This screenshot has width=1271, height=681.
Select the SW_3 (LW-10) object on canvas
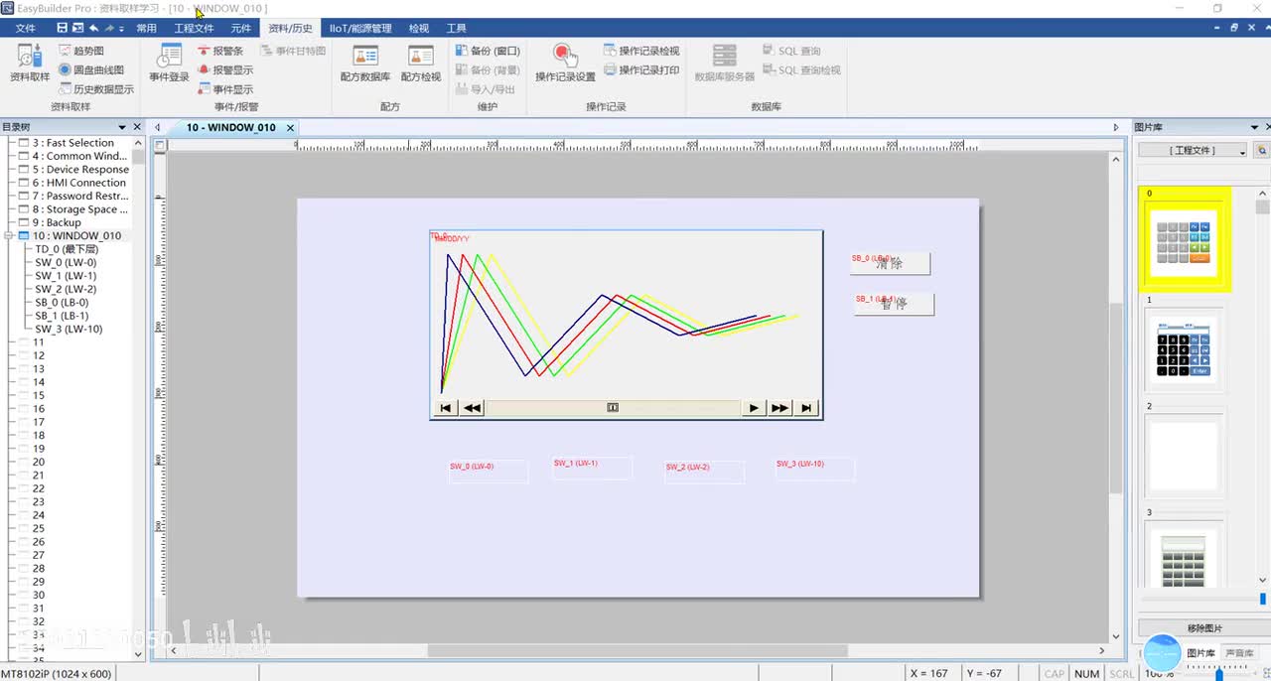[814, 469]
